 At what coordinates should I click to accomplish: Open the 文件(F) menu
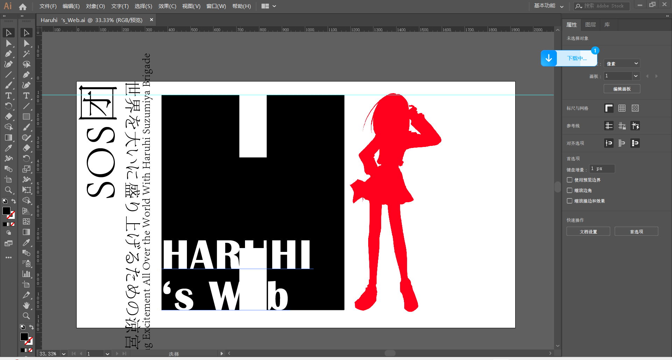(x=48, y=6)
